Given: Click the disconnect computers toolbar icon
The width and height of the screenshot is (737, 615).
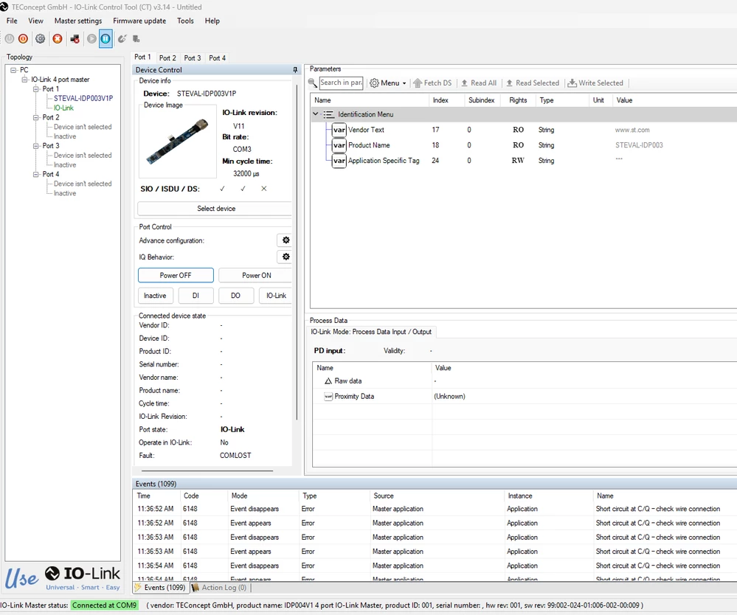Looking at the screenshot, I should tap(75, 38).
